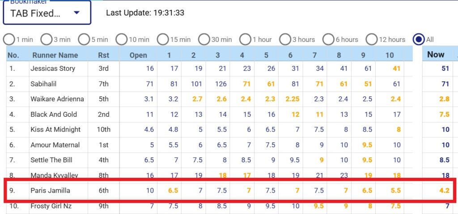458x214 pixels.
Task: Select the 3 min time filter
Action: [47, 39]
